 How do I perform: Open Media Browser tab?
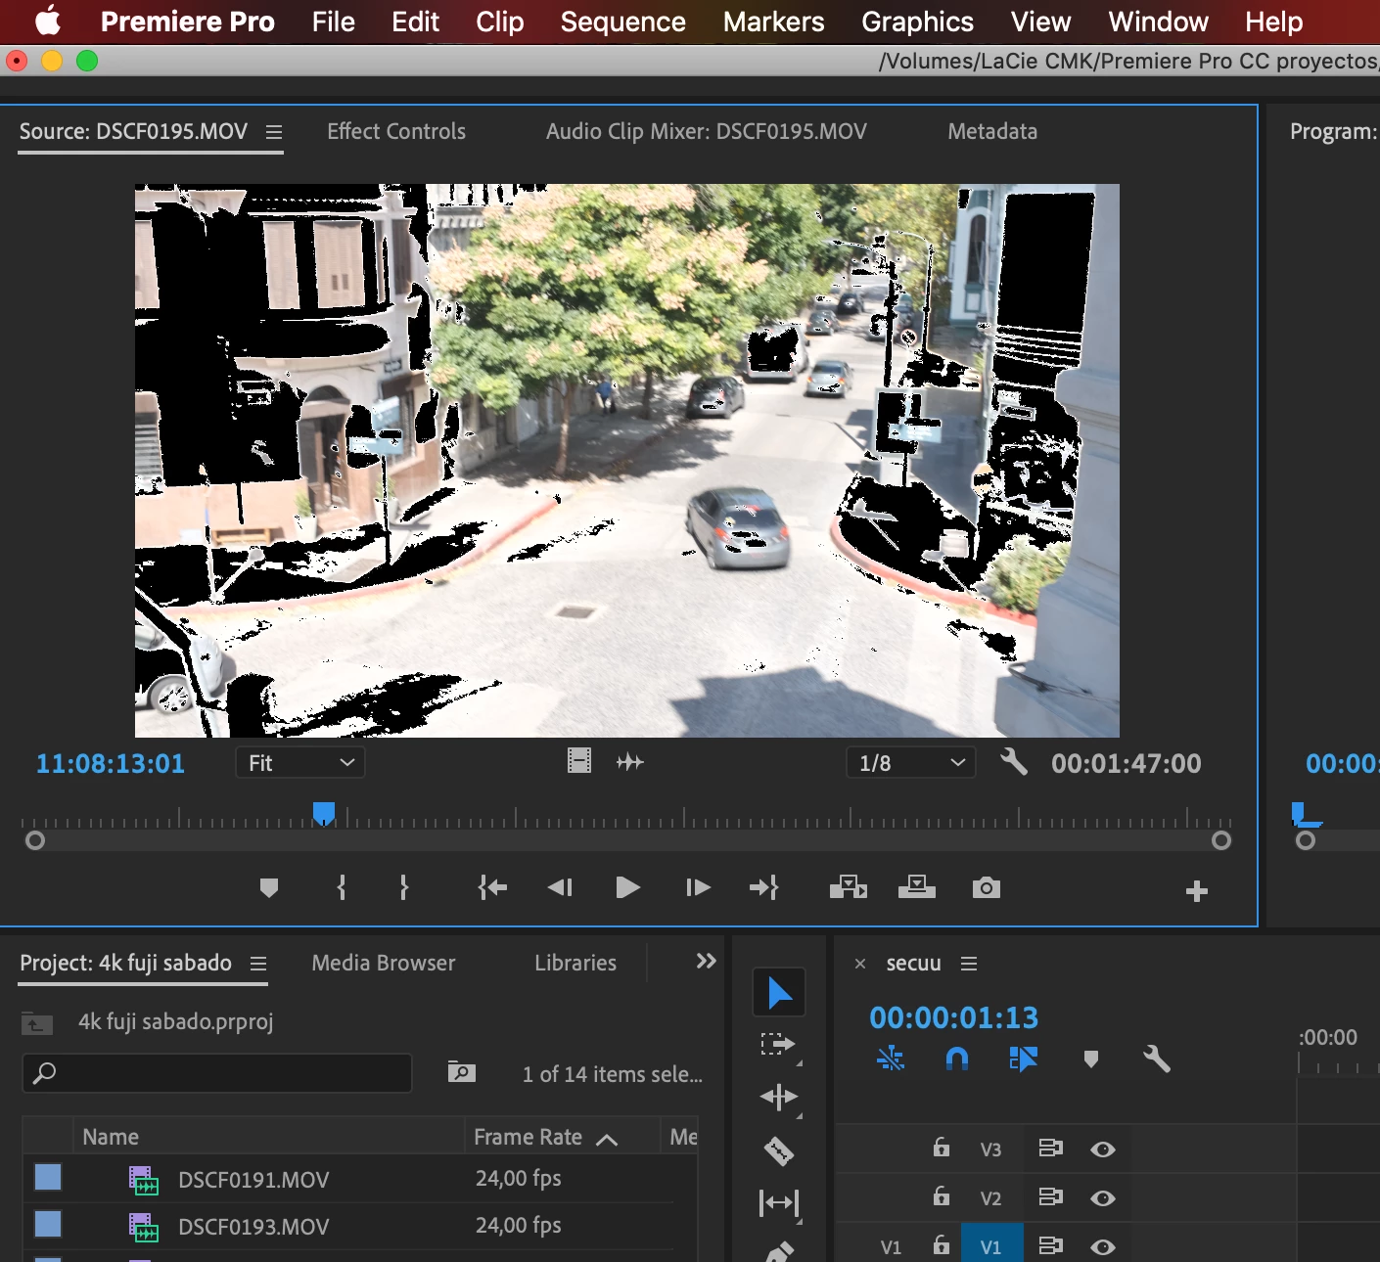(384, 963)
